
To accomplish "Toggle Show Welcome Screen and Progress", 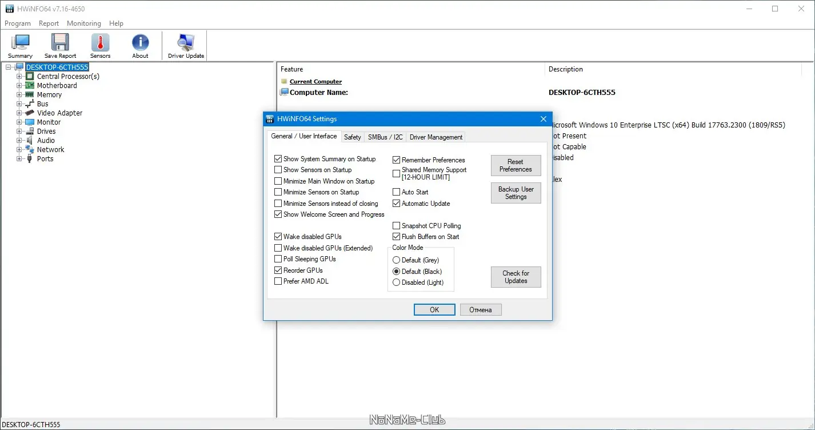I will [x=278, y=214].
